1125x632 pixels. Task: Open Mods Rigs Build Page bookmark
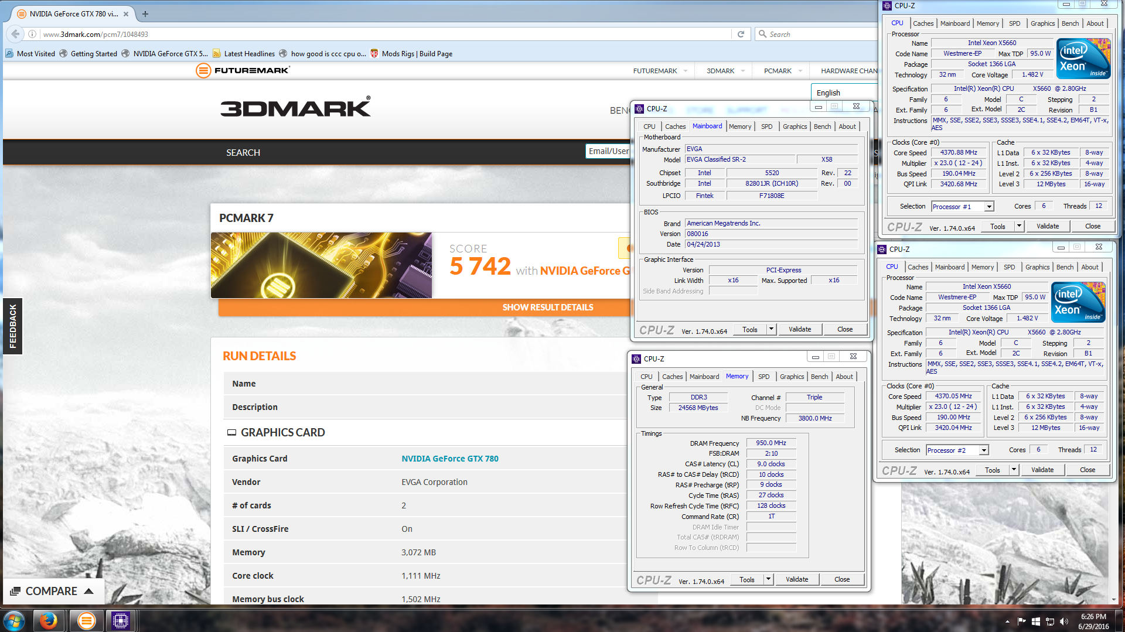pos(411,53)
